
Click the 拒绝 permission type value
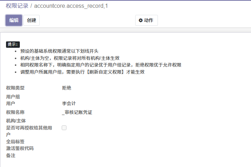(x=66, y=88)
